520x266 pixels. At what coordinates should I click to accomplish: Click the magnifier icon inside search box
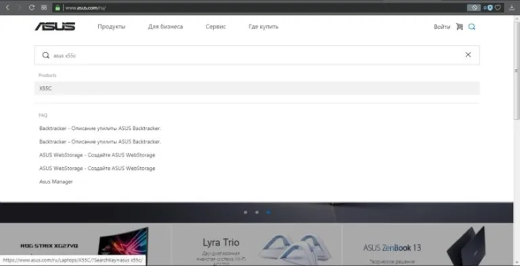[46, 55]
